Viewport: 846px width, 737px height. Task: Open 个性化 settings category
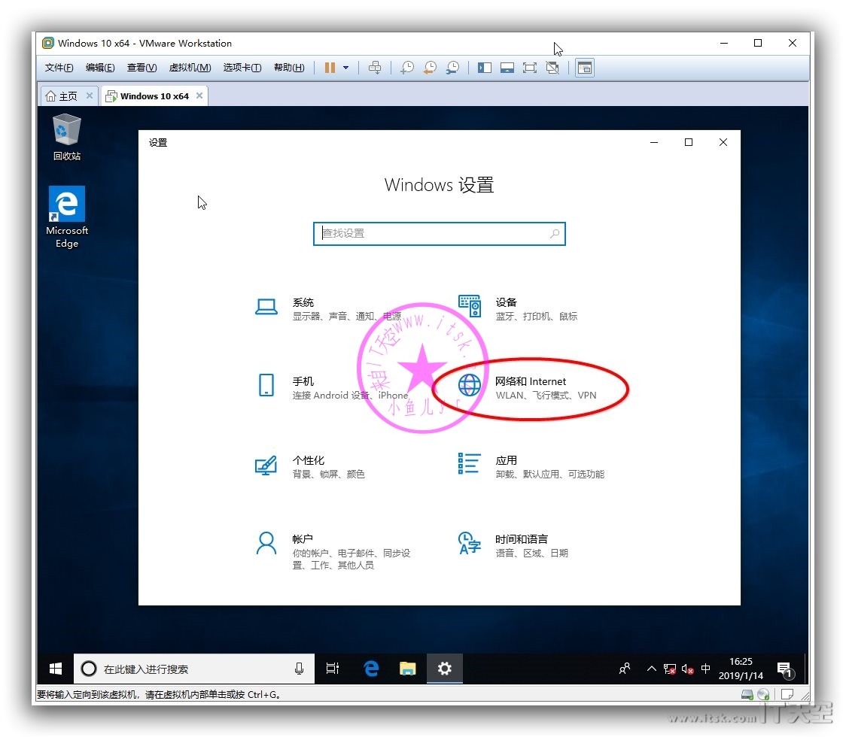tap(309, 466)
